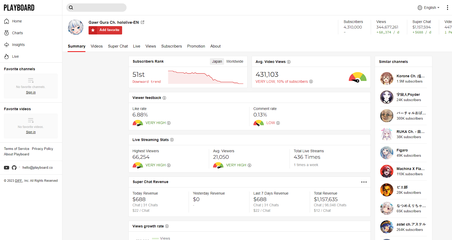Open the three-dot menu in top bar
The image size is (452, 240).
(x=447, y=8)
